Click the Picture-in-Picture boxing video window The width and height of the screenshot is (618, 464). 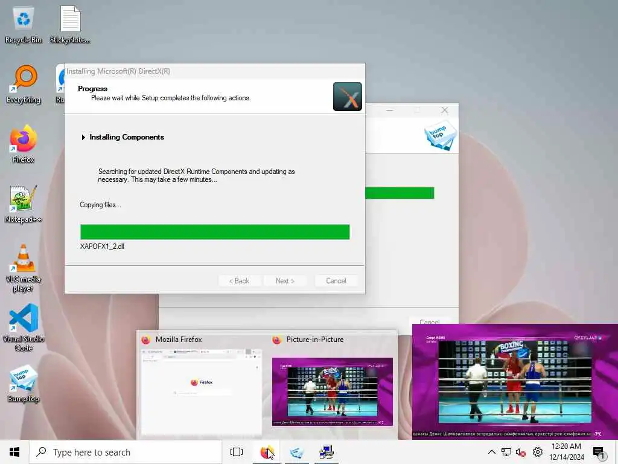pyautogui.click(x=515, y=382)
